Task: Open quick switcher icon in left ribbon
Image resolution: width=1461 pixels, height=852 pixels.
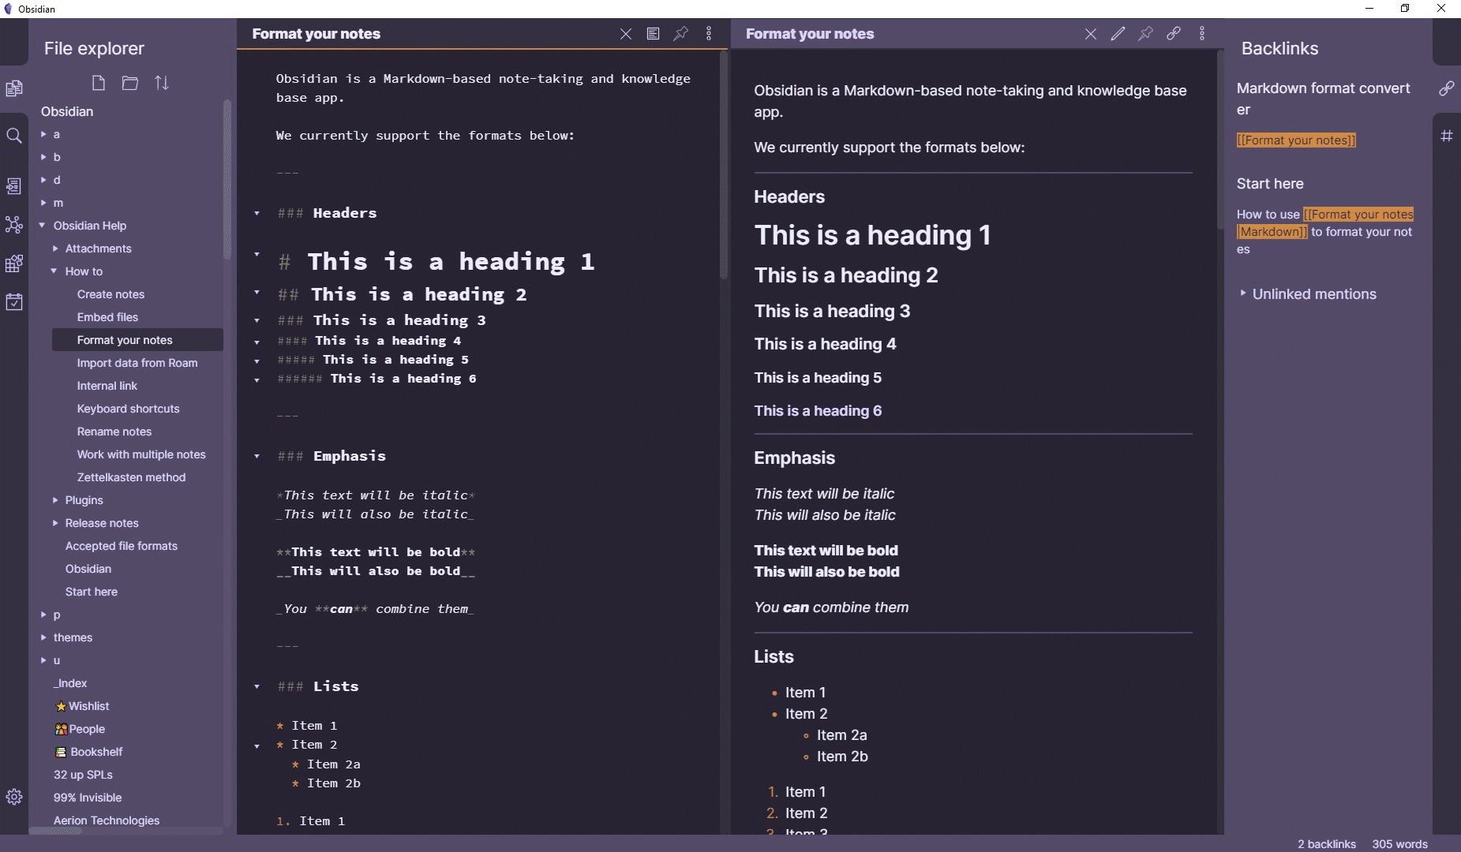Action: [14, 186]
